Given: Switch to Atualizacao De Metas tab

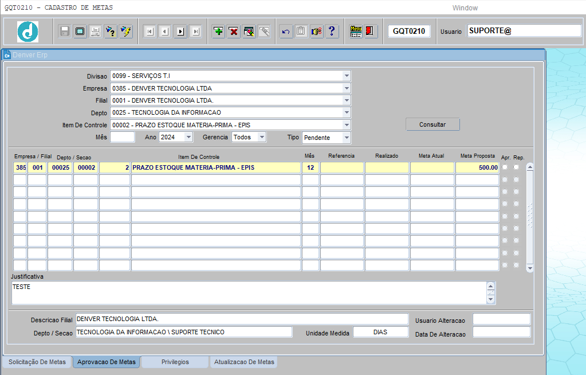Looking at the screenshot, I should point(244,362).
